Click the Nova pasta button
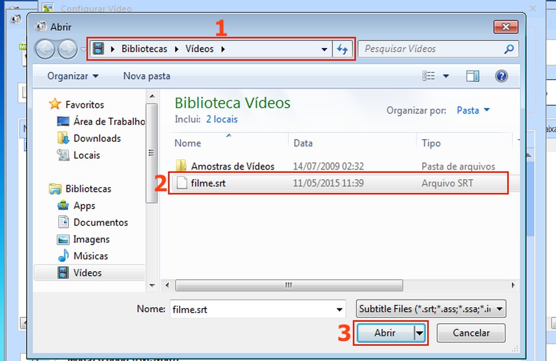The height and width of the screenshot is (361, 556). click(147, 76)
